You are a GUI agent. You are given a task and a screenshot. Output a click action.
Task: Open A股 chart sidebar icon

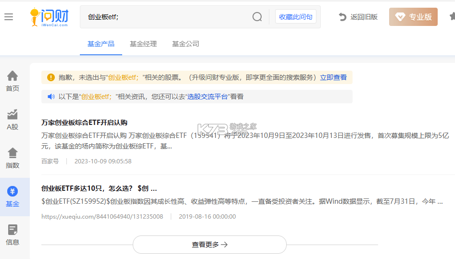coord(13,114)
